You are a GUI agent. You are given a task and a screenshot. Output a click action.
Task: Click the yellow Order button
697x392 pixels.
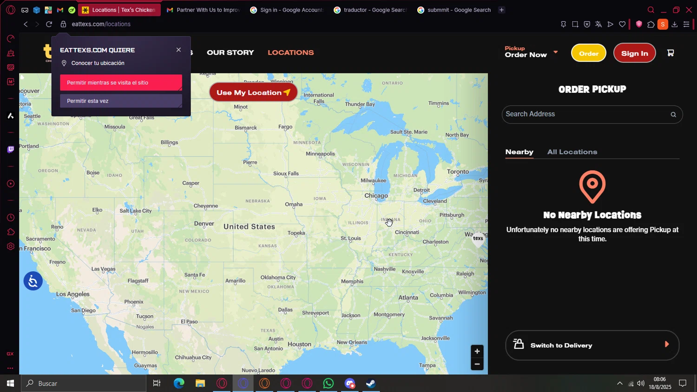click(x=589, y=53)
